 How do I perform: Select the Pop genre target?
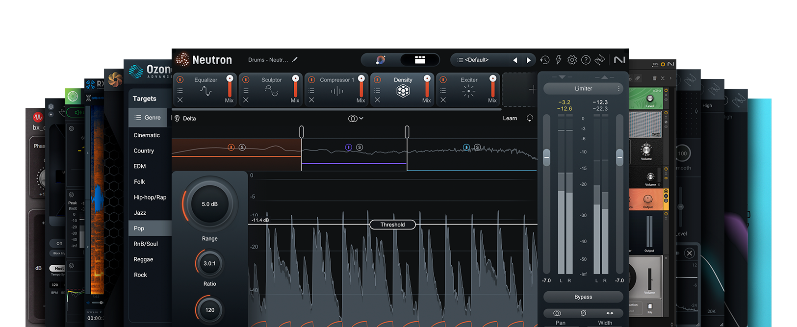click(x=150, y=228)
